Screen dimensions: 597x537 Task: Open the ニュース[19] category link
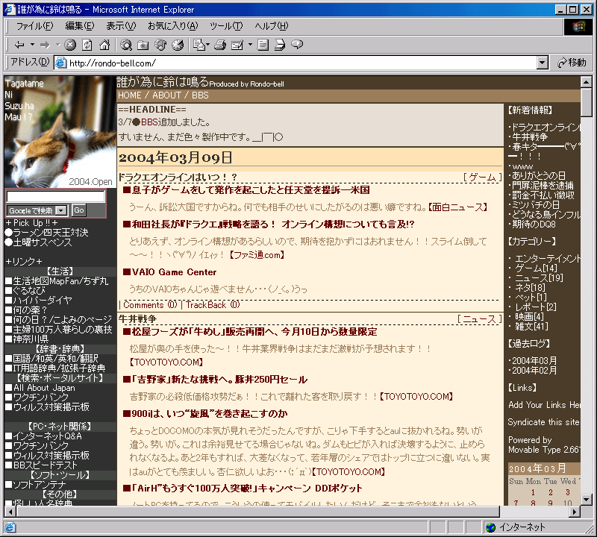539,278
